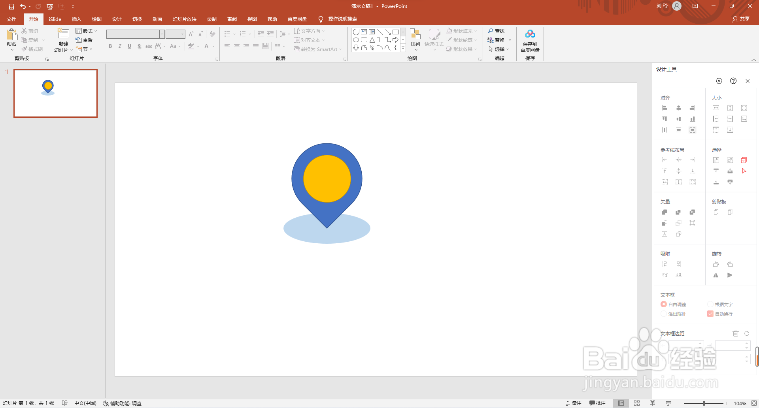Open the 版式 layout dropdown
The height and width of the screenshot is (408, 759).
pyautogui.click(x=86, y=31)
